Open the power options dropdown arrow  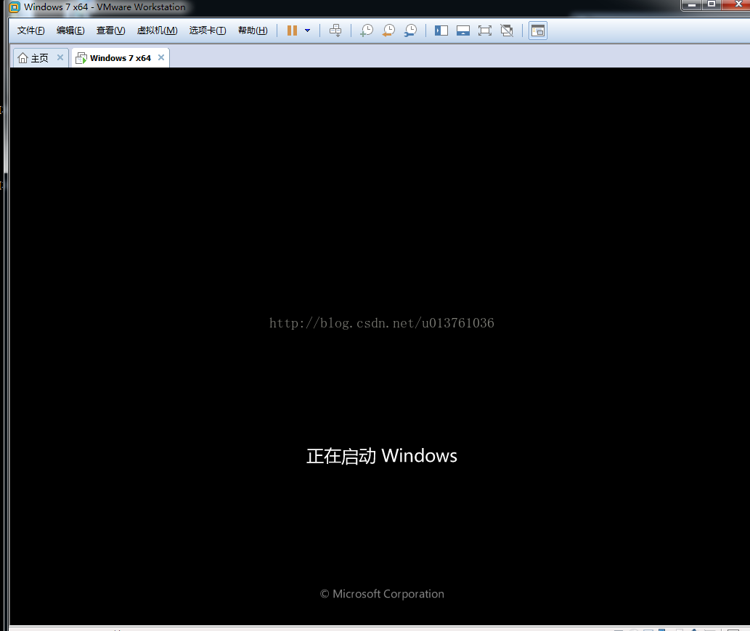pyautogui.click(x=308, y=30)
